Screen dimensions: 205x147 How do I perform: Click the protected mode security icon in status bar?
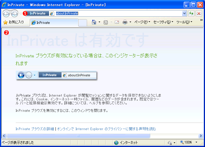pyautogui.click(x=170, y=143)
